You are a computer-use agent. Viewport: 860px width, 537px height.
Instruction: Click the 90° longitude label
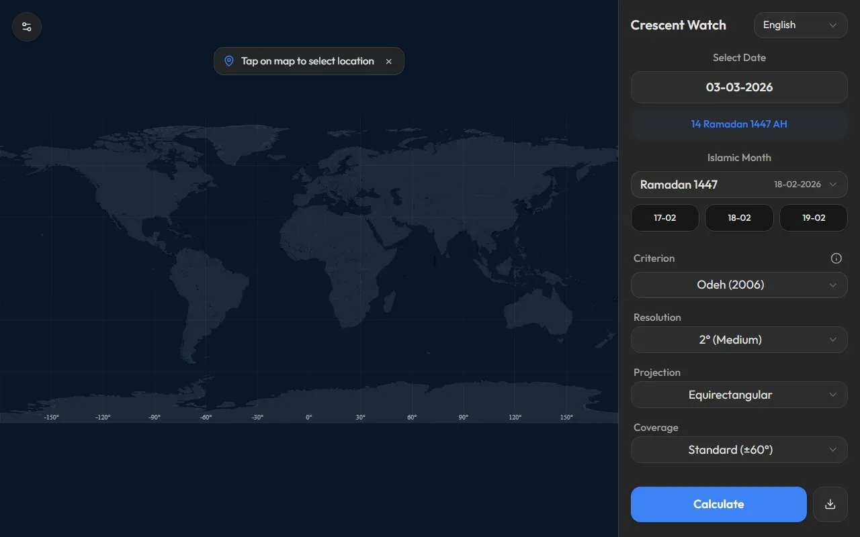pyautogui.click(x=464, y=418)
